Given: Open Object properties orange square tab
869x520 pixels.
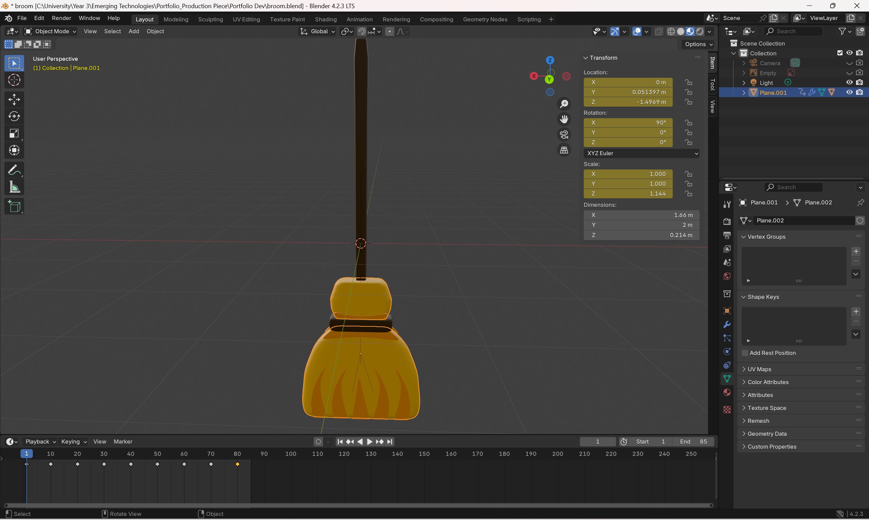Looking at the screenshot, I should [x=727, y=311].
